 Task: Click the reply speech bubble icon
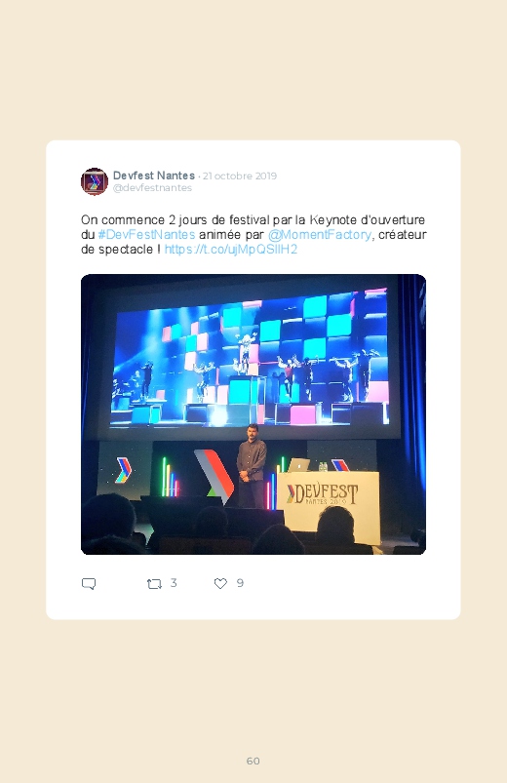pyautogui.click(x=89, y=583)
